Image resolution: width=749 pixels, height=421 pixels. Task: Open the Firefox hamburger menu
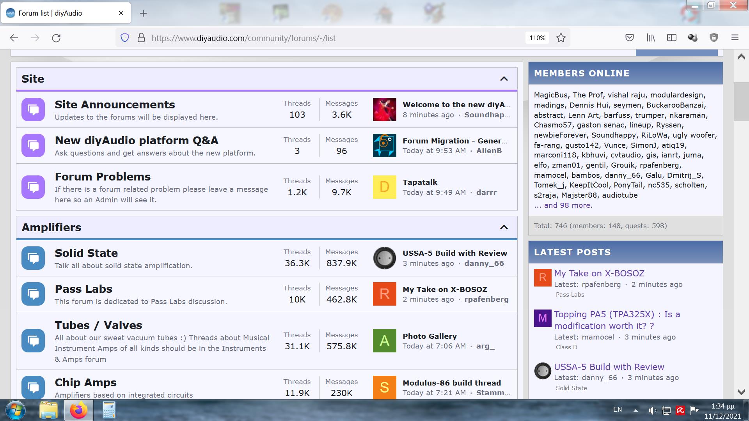point(735,38)
